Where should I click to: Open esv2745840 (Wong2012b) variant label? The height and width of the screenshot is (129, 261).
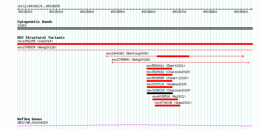[x=131, y=60]
